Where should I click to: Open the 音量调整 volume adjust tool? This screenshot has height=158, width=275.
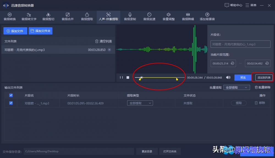pos(168,16)
